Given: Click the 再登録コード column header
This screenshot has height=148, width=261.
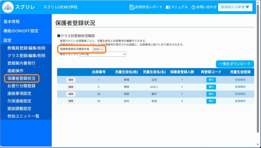Looking at the screenshot, I should coord(211,72).
